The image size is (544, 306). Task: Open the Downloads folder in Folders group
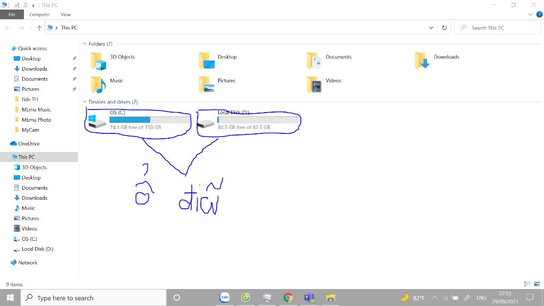[x=422, y=61]
